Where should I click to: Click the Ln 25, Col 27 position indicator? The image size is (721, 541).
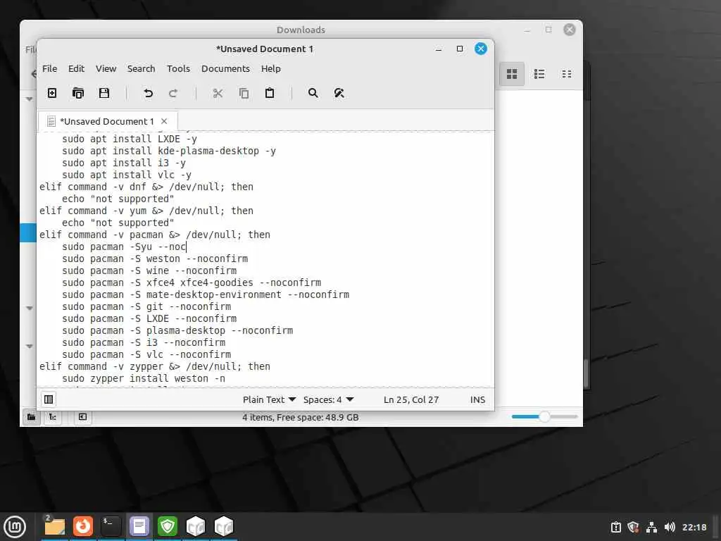(411, 400)
